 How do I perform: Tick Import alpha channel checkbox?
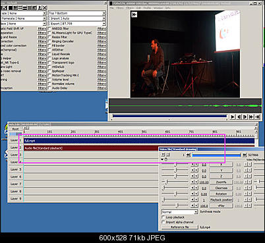pyautogui.click(x=163, y=222)
